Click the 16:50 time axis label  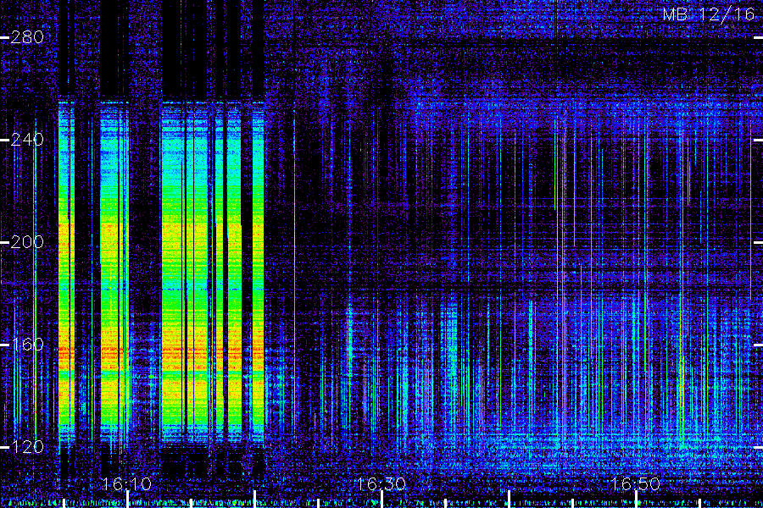point(636,484)
